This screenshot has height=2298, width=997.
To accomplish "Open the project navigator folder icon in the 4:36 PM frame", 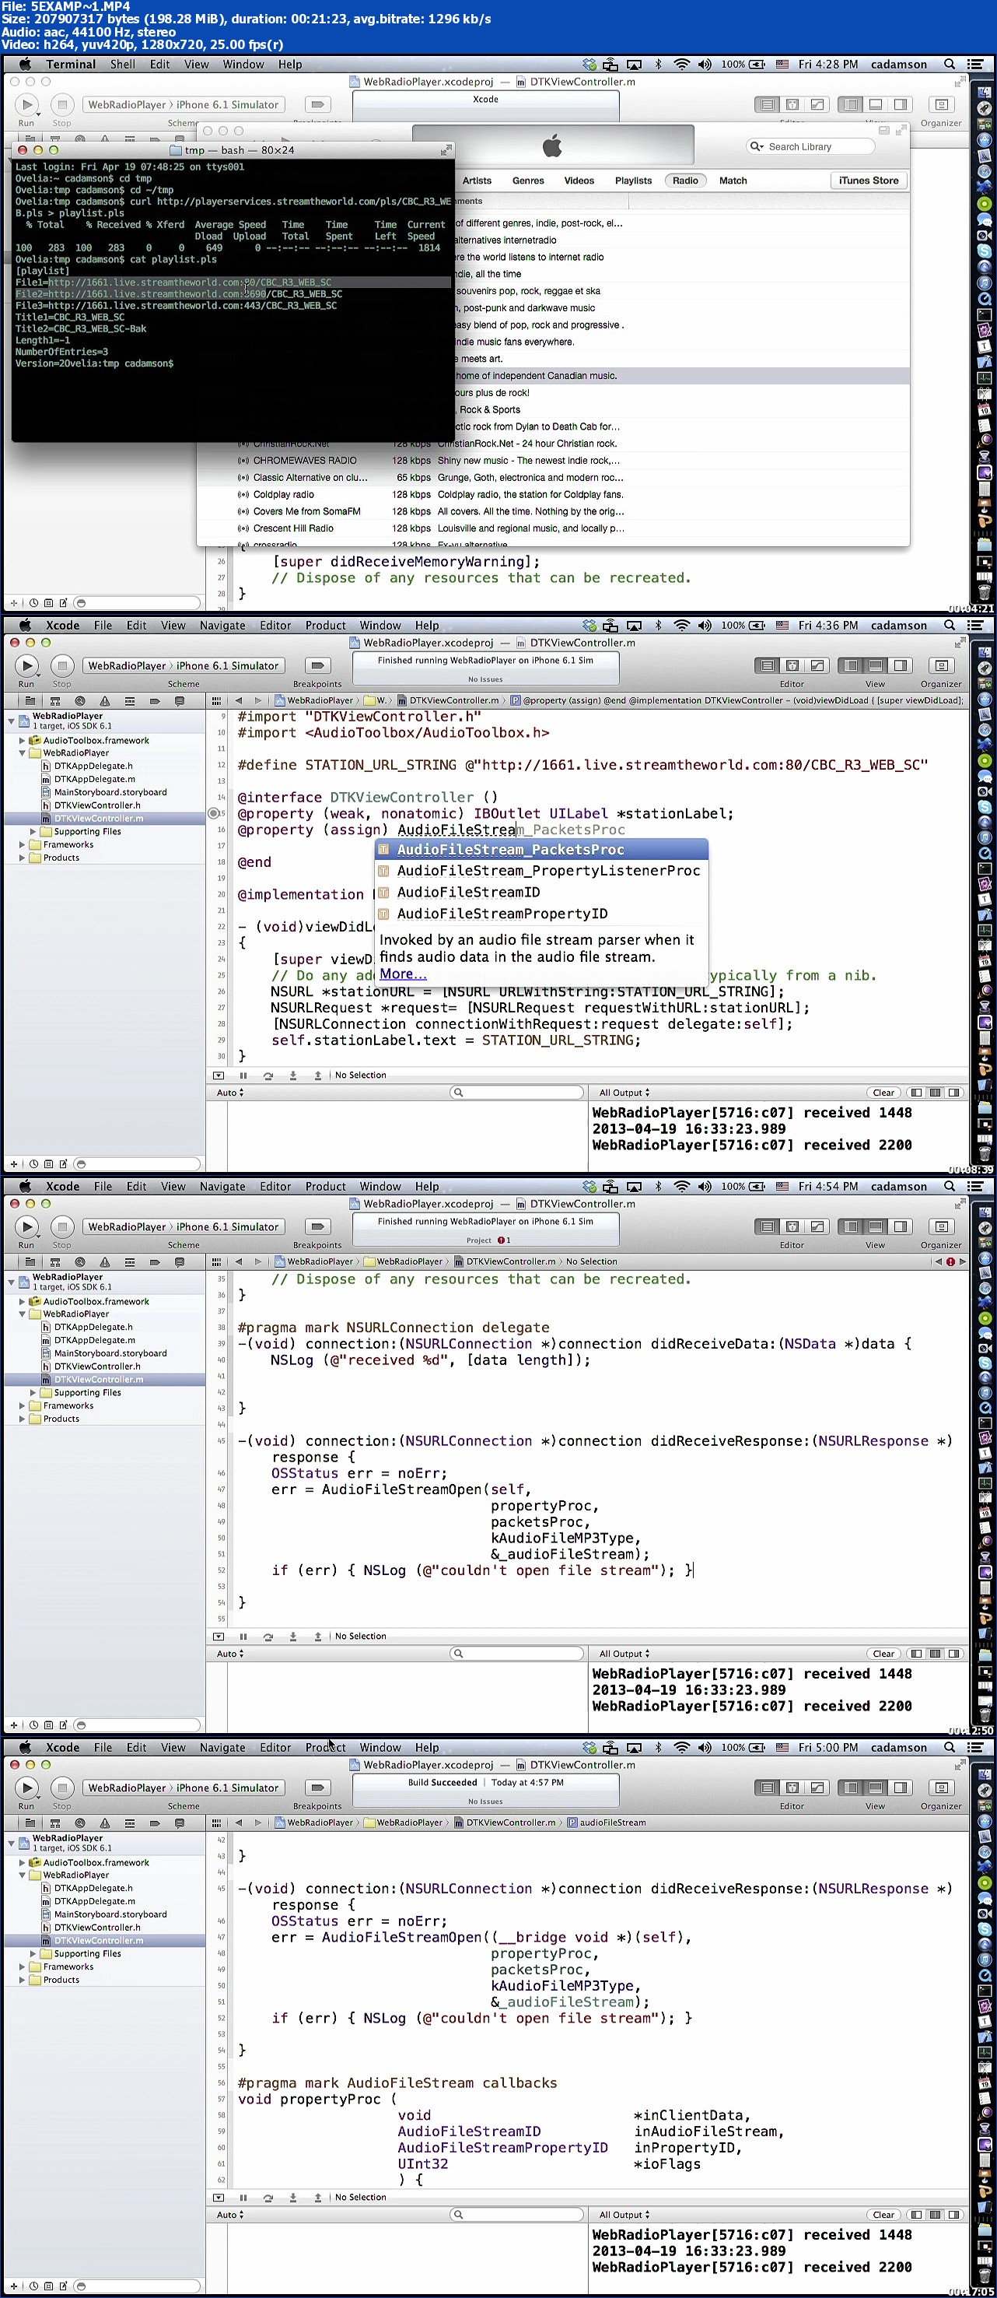I will point(30,701).
